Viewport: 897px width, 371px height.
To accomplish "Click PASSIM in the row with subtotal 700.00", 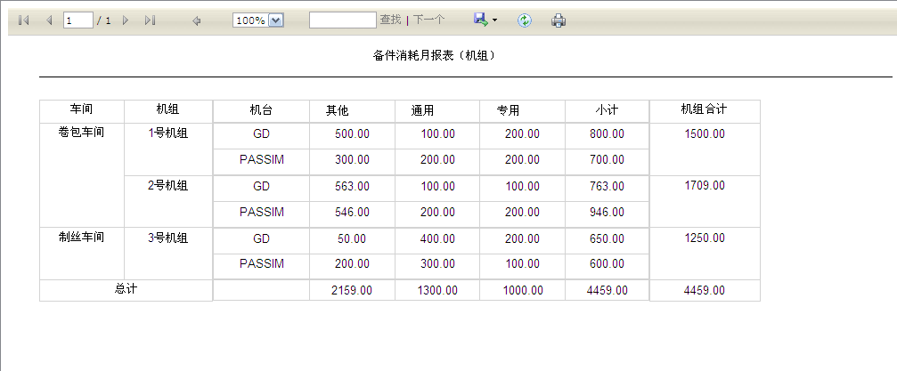I will click(261, 159).
